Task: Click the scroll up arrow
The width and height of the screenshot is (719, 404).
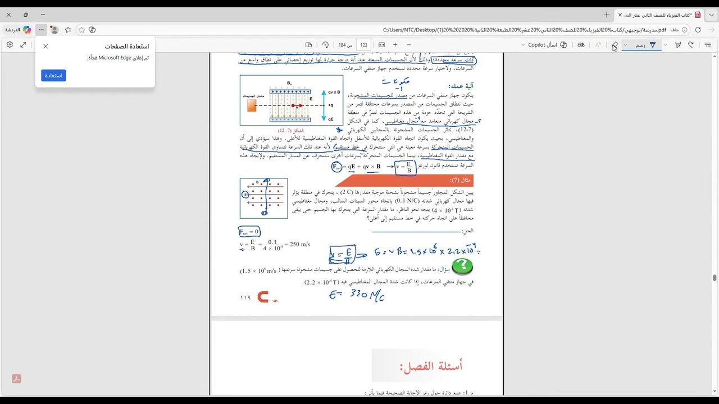Action: click(x=715, y=57)
